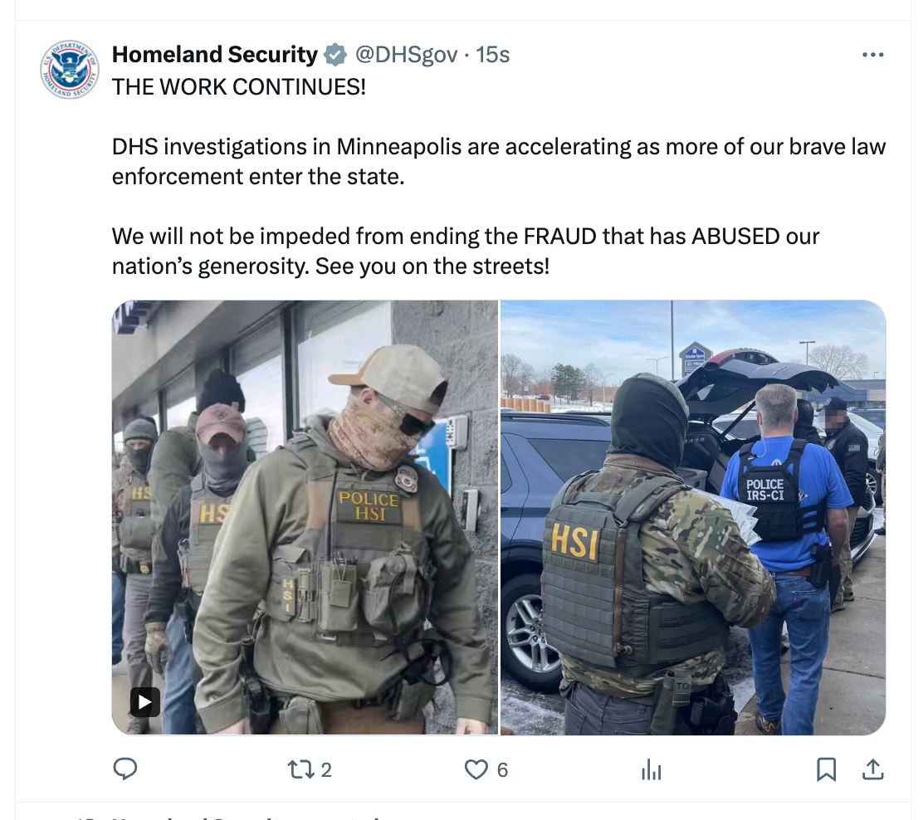Open the reply comment icon

click(125, 769)
